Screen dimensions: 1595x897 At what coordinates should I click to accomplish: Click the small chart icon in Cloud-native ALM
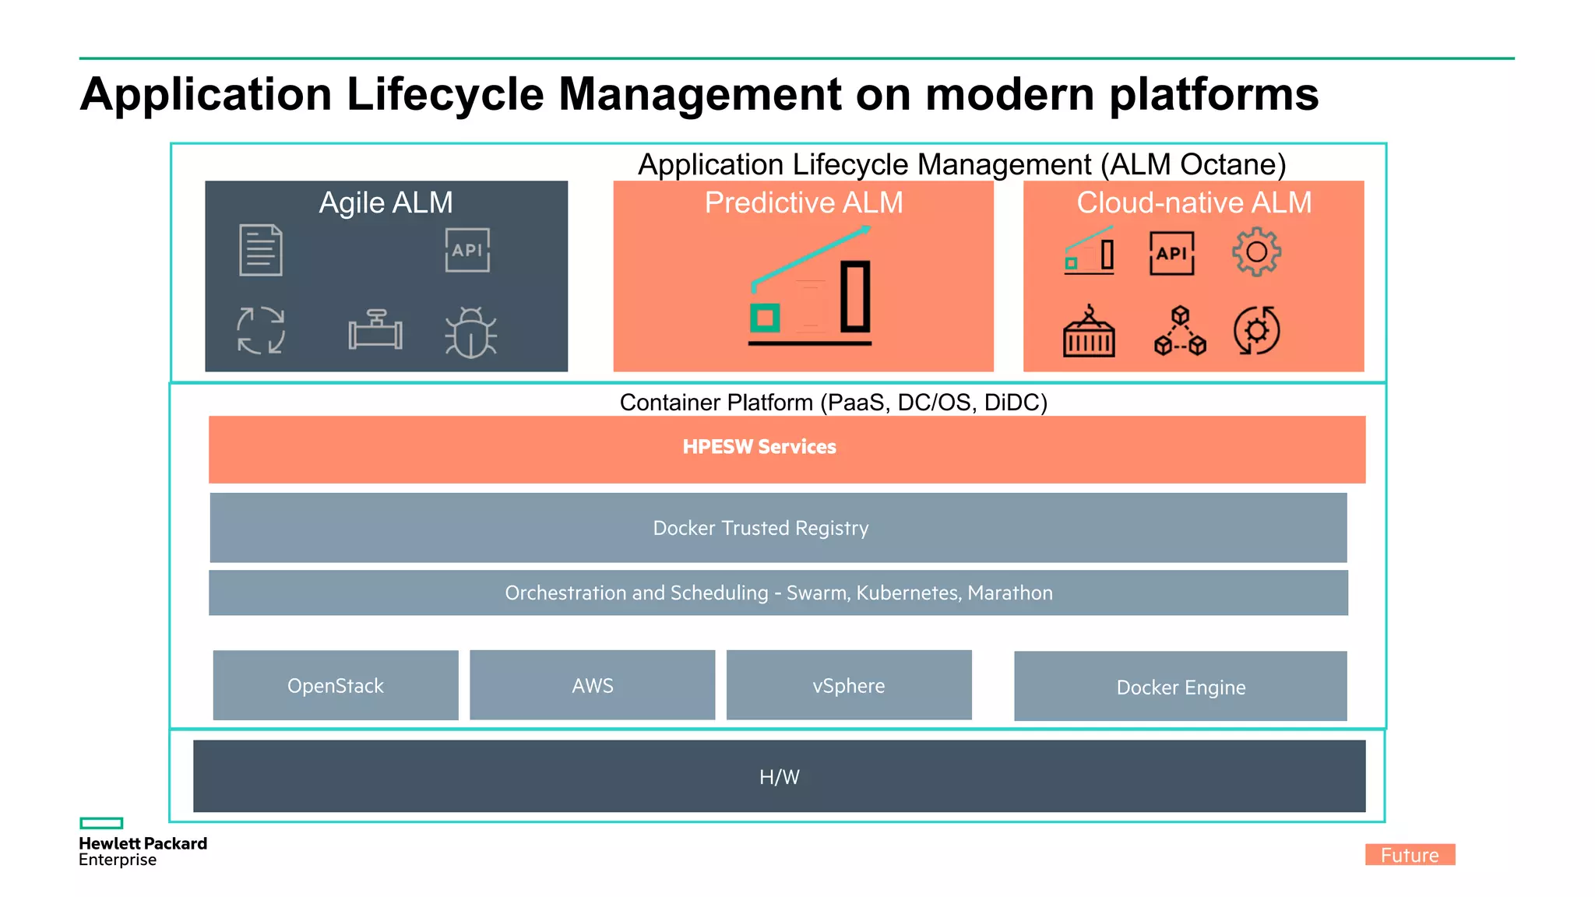[1090, 251]
